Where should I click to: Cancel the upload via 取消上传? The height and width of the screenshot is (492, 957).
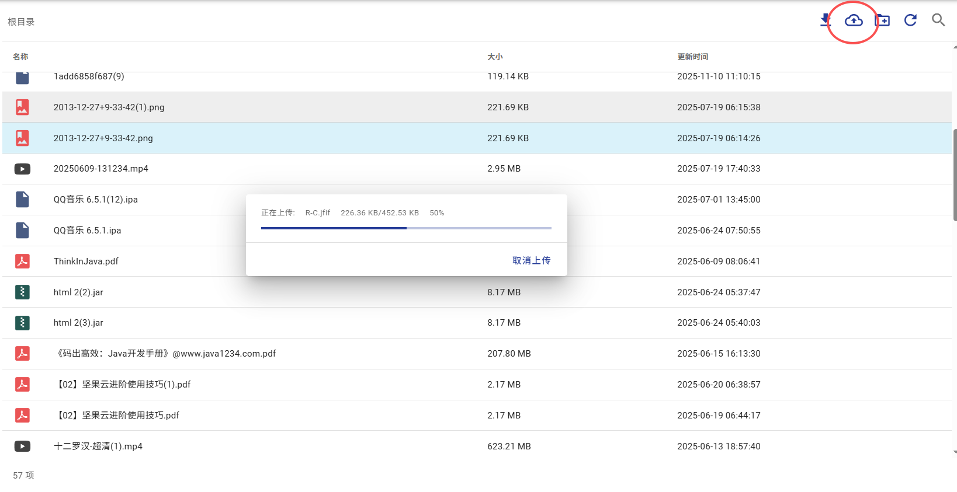(531, 260)
